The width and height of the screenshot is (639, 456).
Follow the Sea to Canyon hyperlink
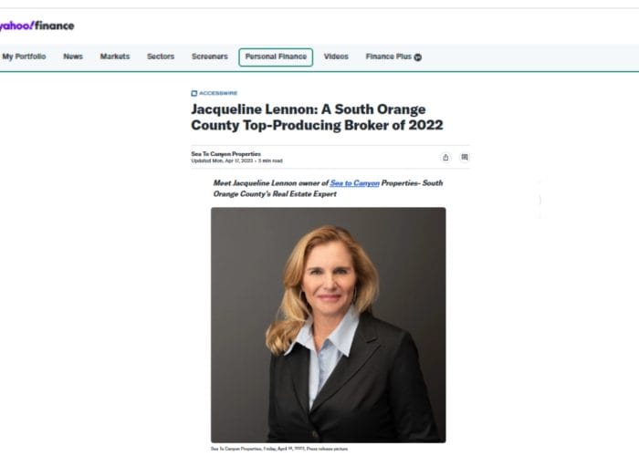click(x=354, y=183)
